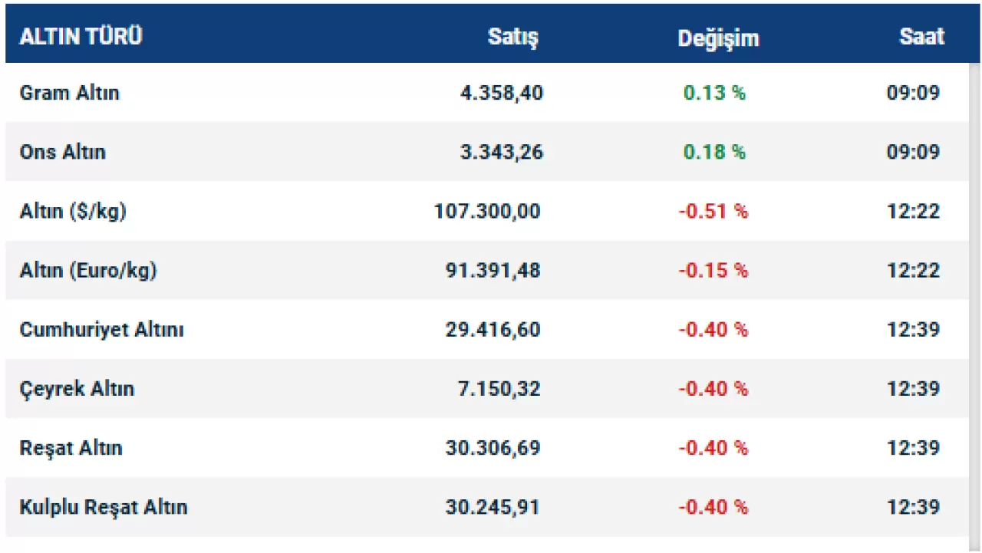
Task: Click the 107.300,00 price value
Action: (x=487, y=211)
